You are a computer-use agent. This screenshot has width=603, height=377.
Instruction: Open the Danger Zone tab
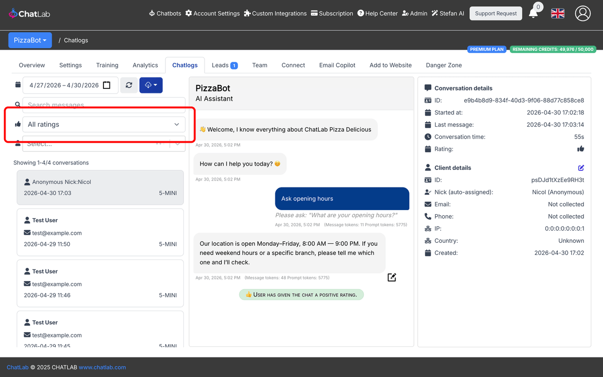tap(444, 65)
